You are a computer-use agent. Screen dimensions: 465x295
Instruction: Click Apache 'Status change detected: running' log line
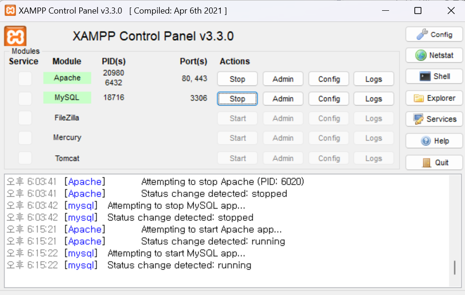[x=213, y=241]
